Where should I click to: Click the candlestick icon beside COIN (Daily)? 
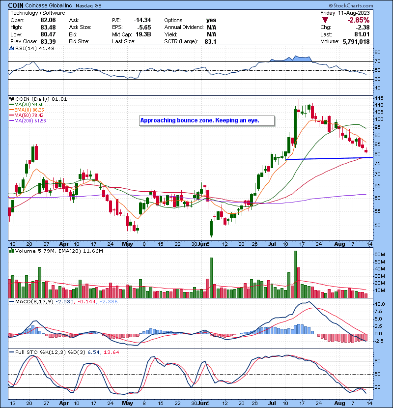[x=11, y=99]
